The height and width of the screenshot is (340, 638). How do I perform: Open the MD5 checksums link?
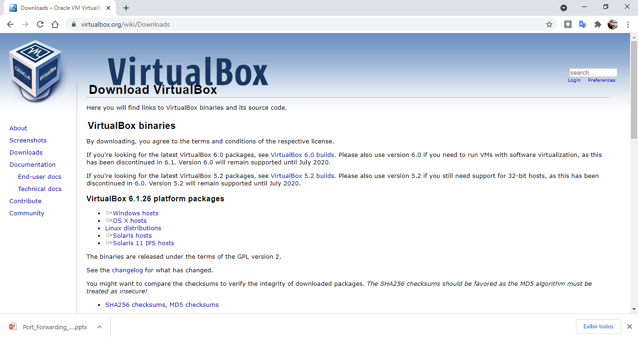[194, 305]
